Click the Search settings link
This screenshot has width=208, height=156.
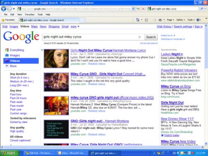coord(183,26)
